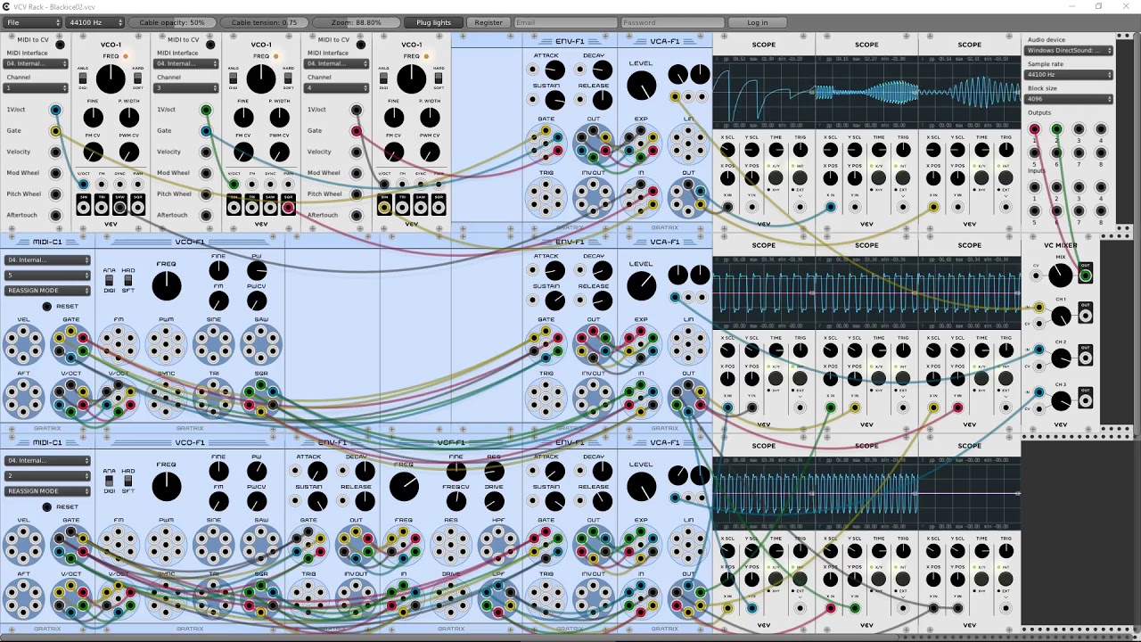Select the VC Mixer CH 3 knob
The image size is (1141, 642).
click(1061, 400)
